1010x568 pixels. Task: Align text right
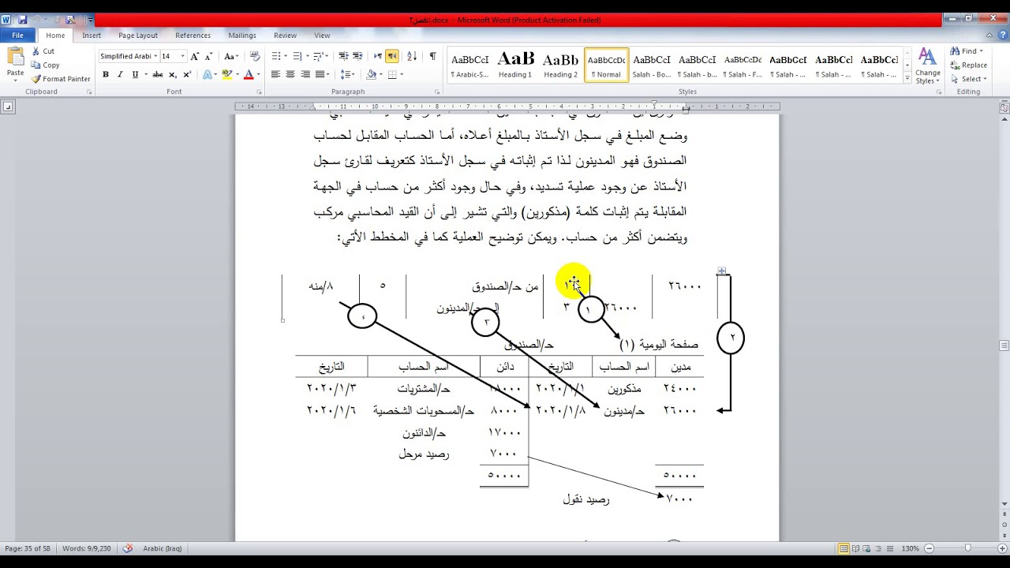tap(305, 74)
